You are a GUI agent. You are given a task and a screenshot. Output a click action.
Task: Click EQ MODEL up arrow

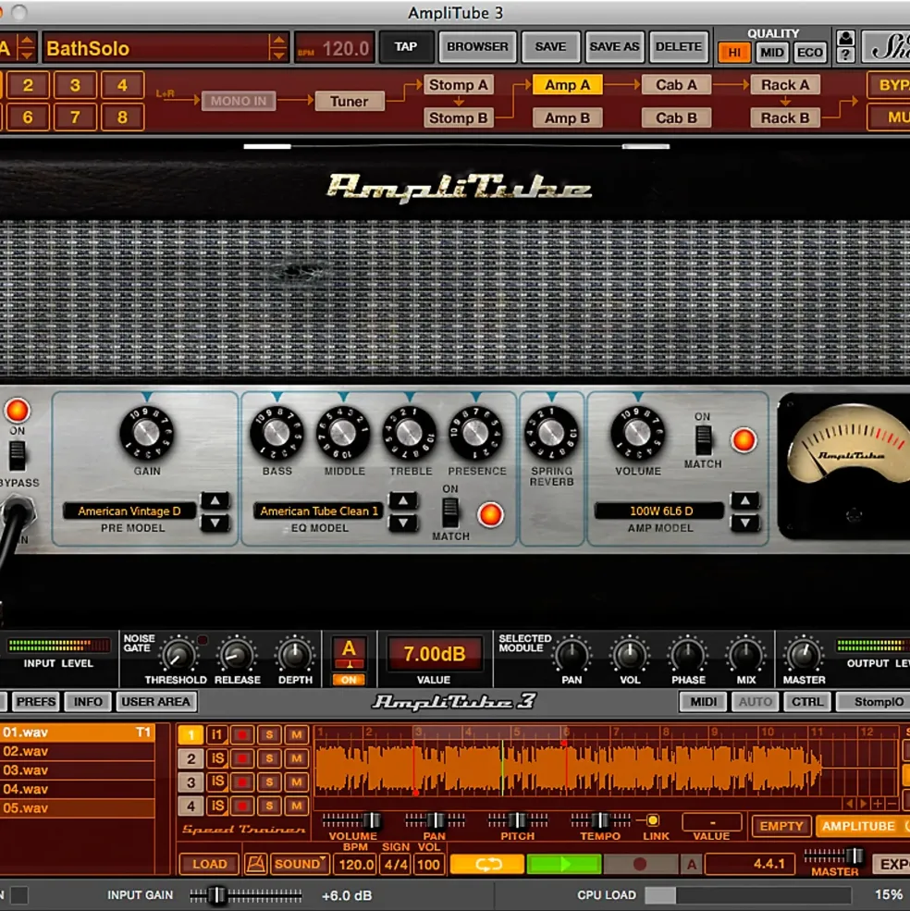[x=403, y=500]
